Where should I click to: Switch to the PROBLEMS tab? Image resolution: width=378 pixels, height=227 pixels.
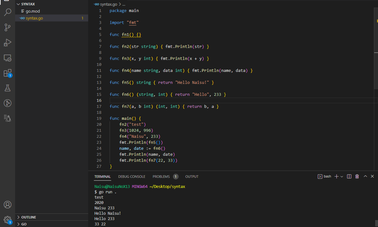point(161,177)
